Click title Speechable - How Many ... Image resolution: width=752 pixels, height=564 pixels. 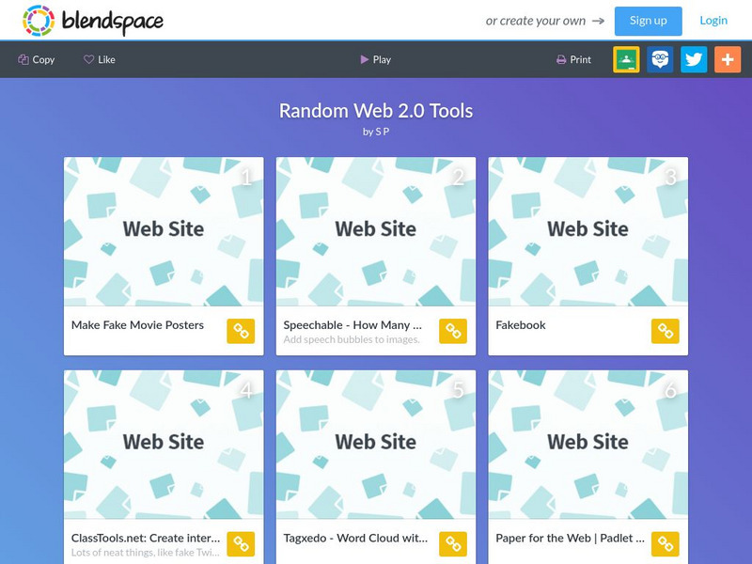(x=352, y=325)
